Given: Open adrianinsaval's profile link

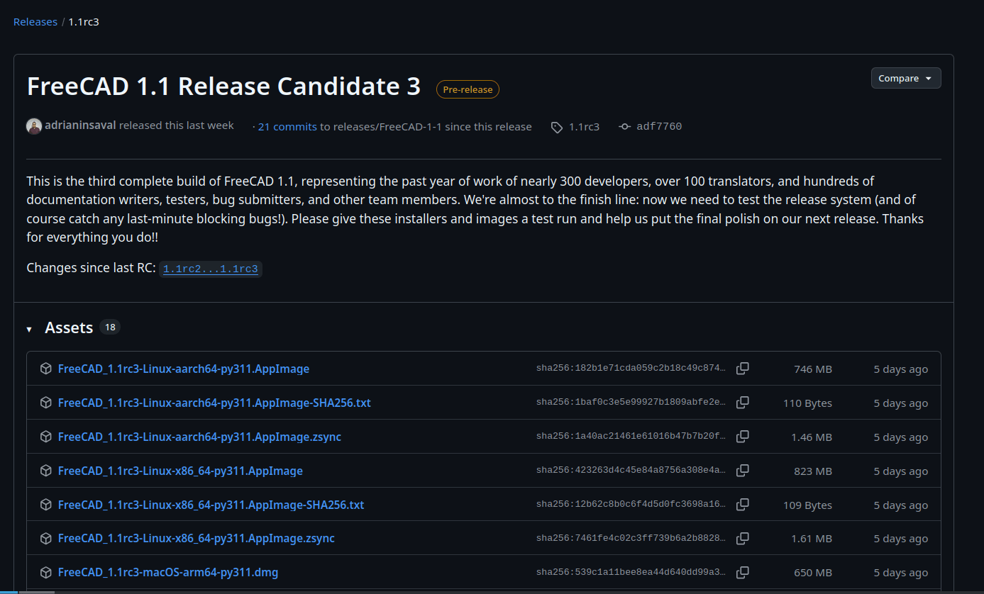Looking at the screenshot, I should tap(80, 125).
